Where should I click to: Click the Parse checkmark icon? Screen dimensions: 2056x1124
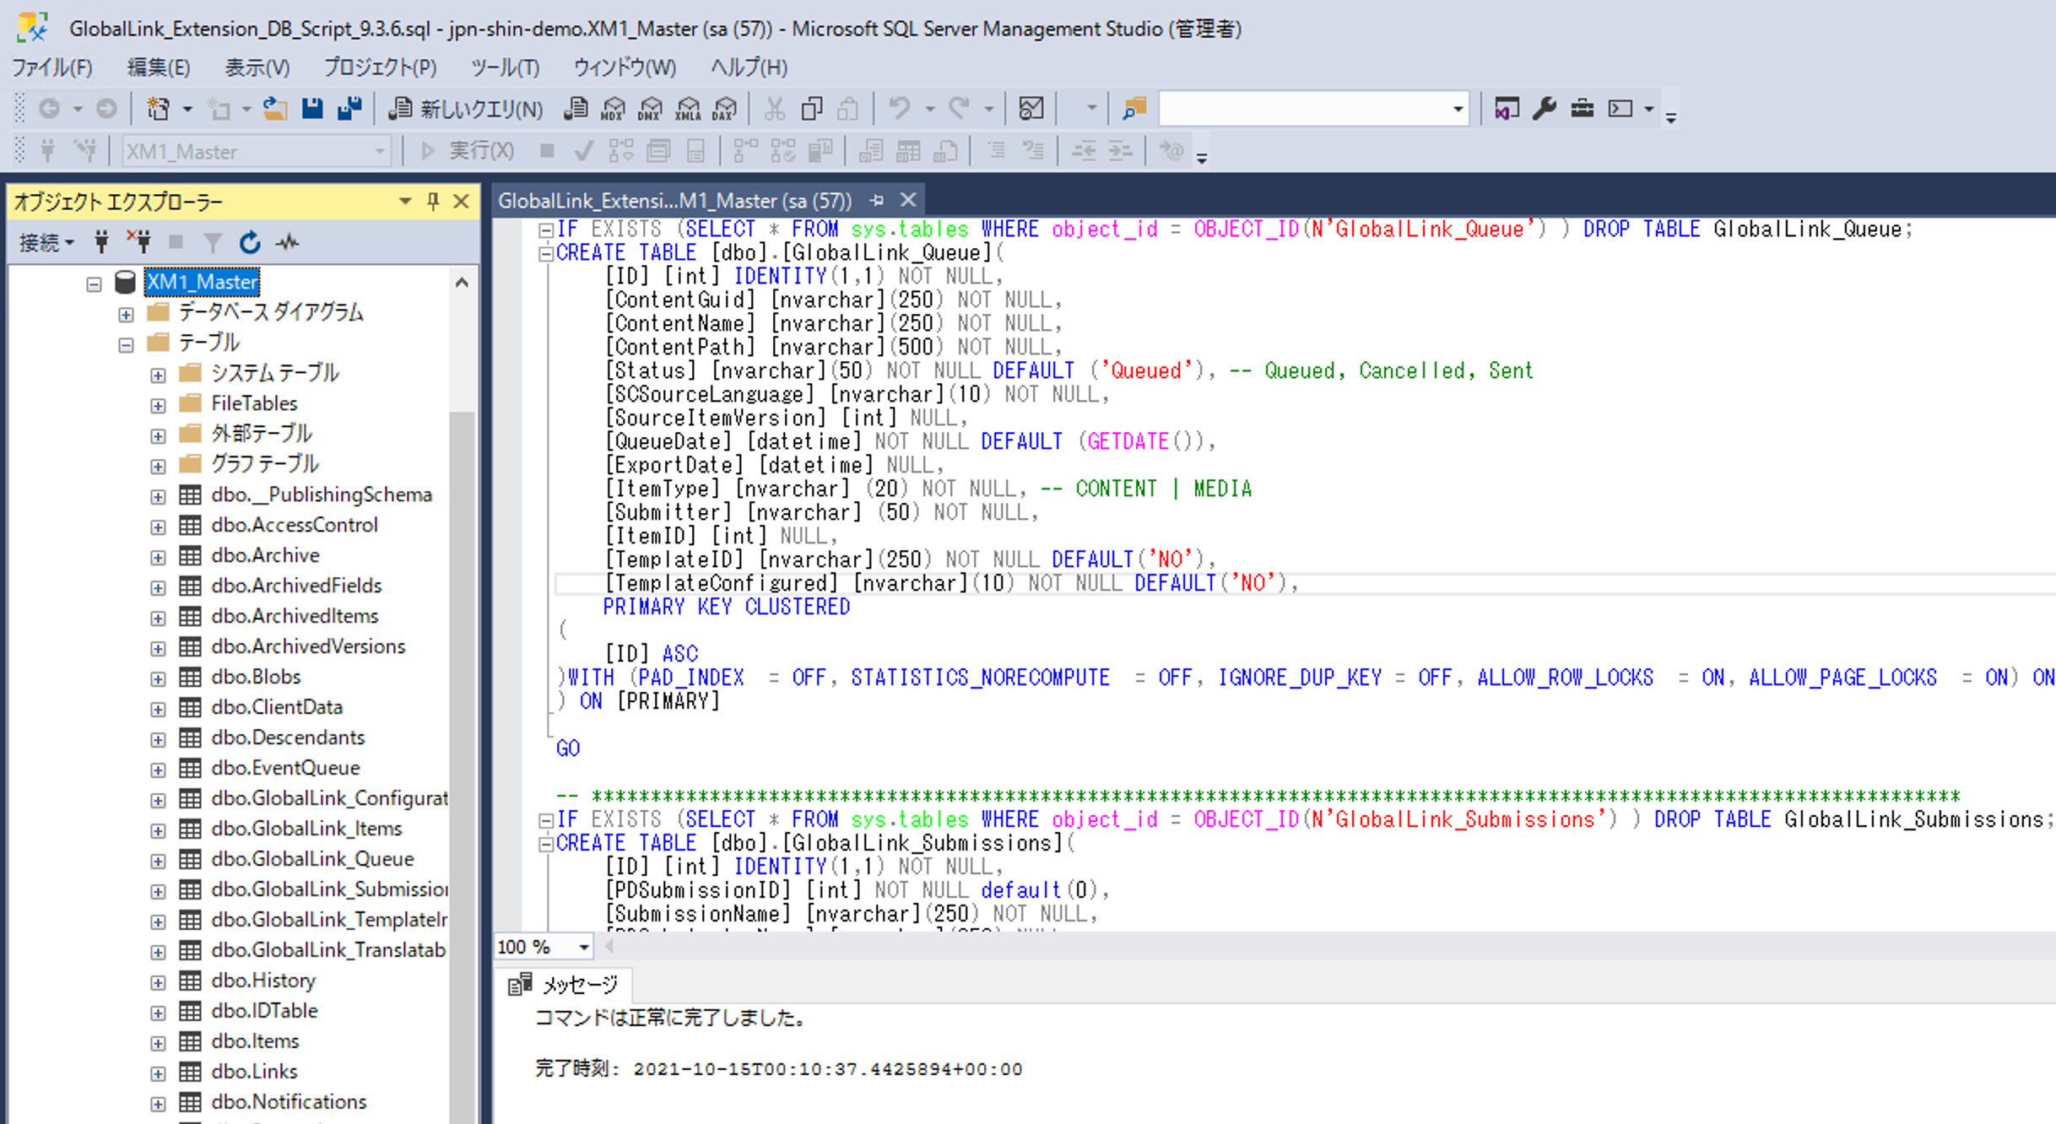coord(583,151)
